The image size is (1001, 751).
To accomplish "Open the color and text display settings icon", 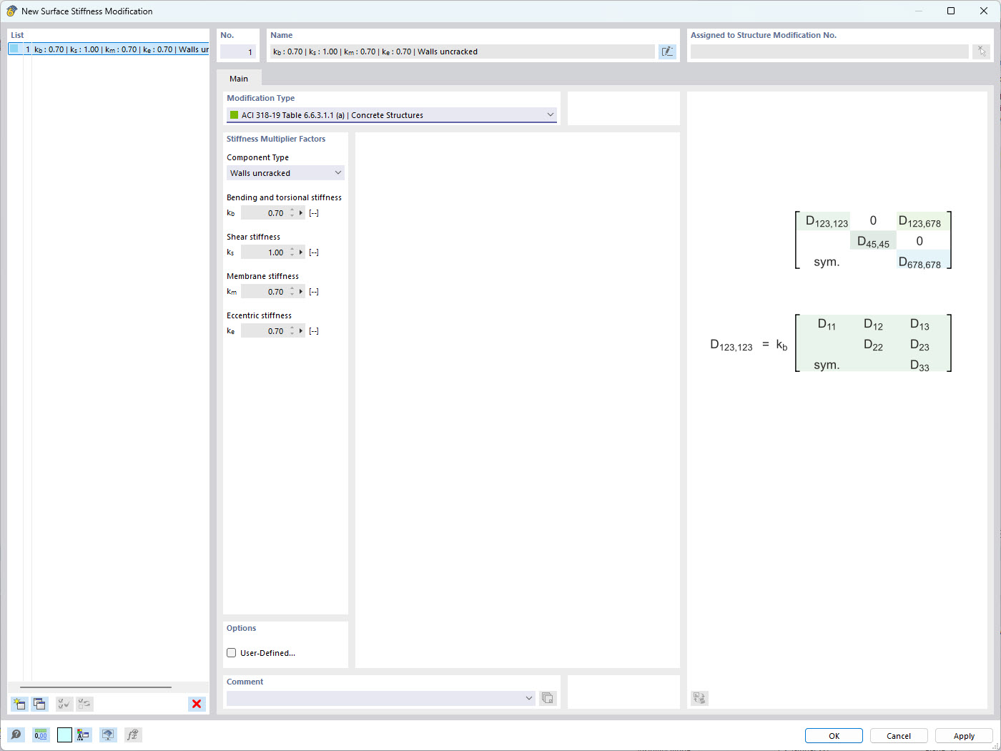I will click(84, 735).
